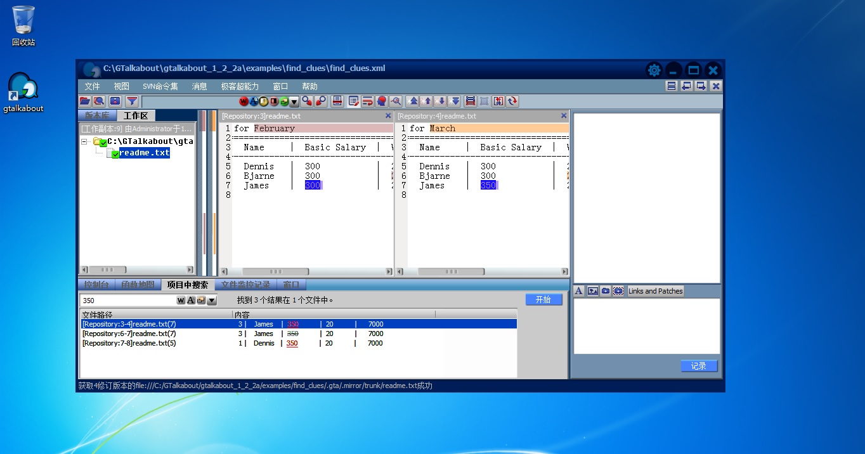865x454 pixels.
Task: Select the [Repository:6-7]readme.txt(7) result row
Action: click(298, 334)
